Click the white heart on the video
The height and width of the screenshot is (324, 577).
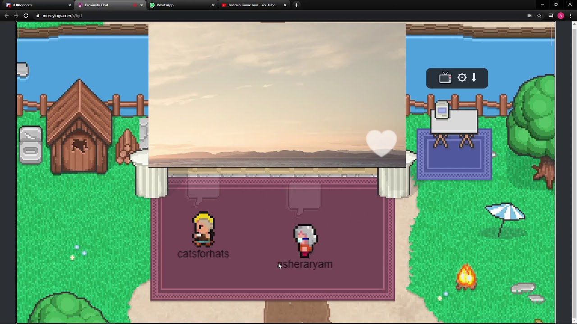pyautogui.click(x=381, y=143)
